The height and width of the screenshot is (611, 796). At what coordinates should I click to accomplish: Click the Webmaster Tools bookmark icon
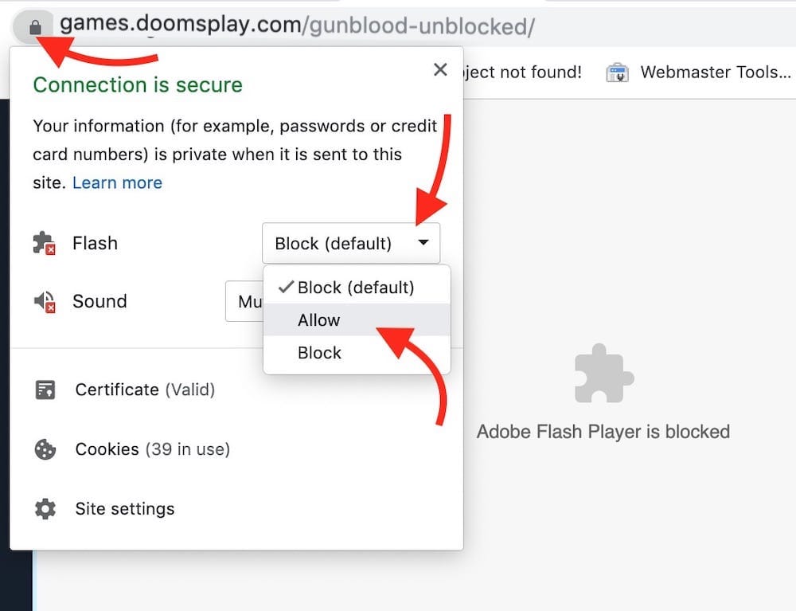pyautogui.click(x=618, y=72)
